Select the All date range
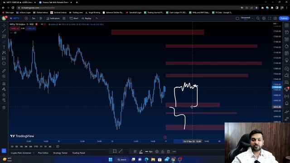The image size is (290, 163). 50,147
